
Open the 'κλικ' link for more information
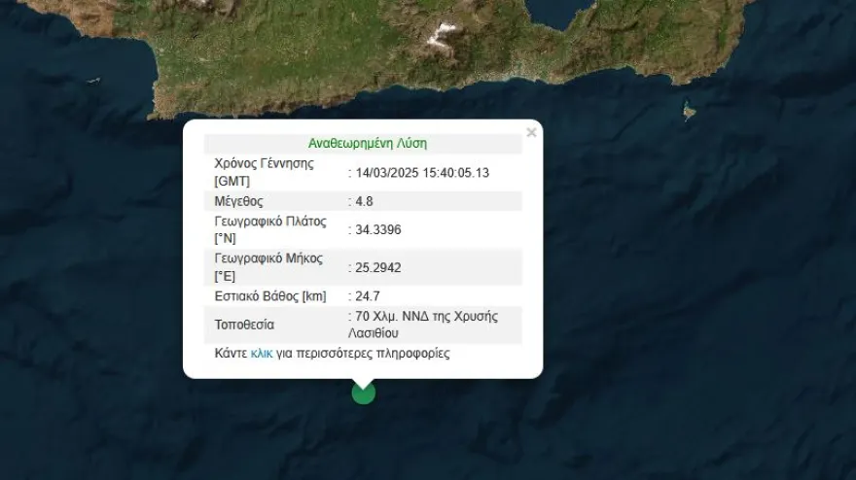[x=262, y=354]
